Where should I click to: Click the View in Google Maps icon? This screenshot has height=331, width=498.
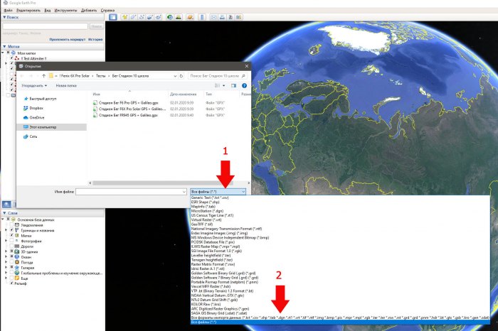239,17
